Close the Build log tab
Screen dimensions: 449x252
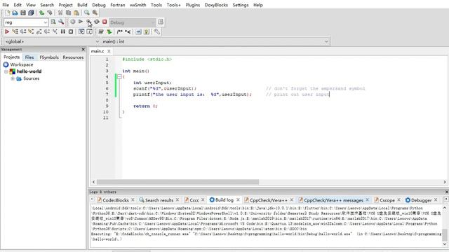(x=238, y=200)
